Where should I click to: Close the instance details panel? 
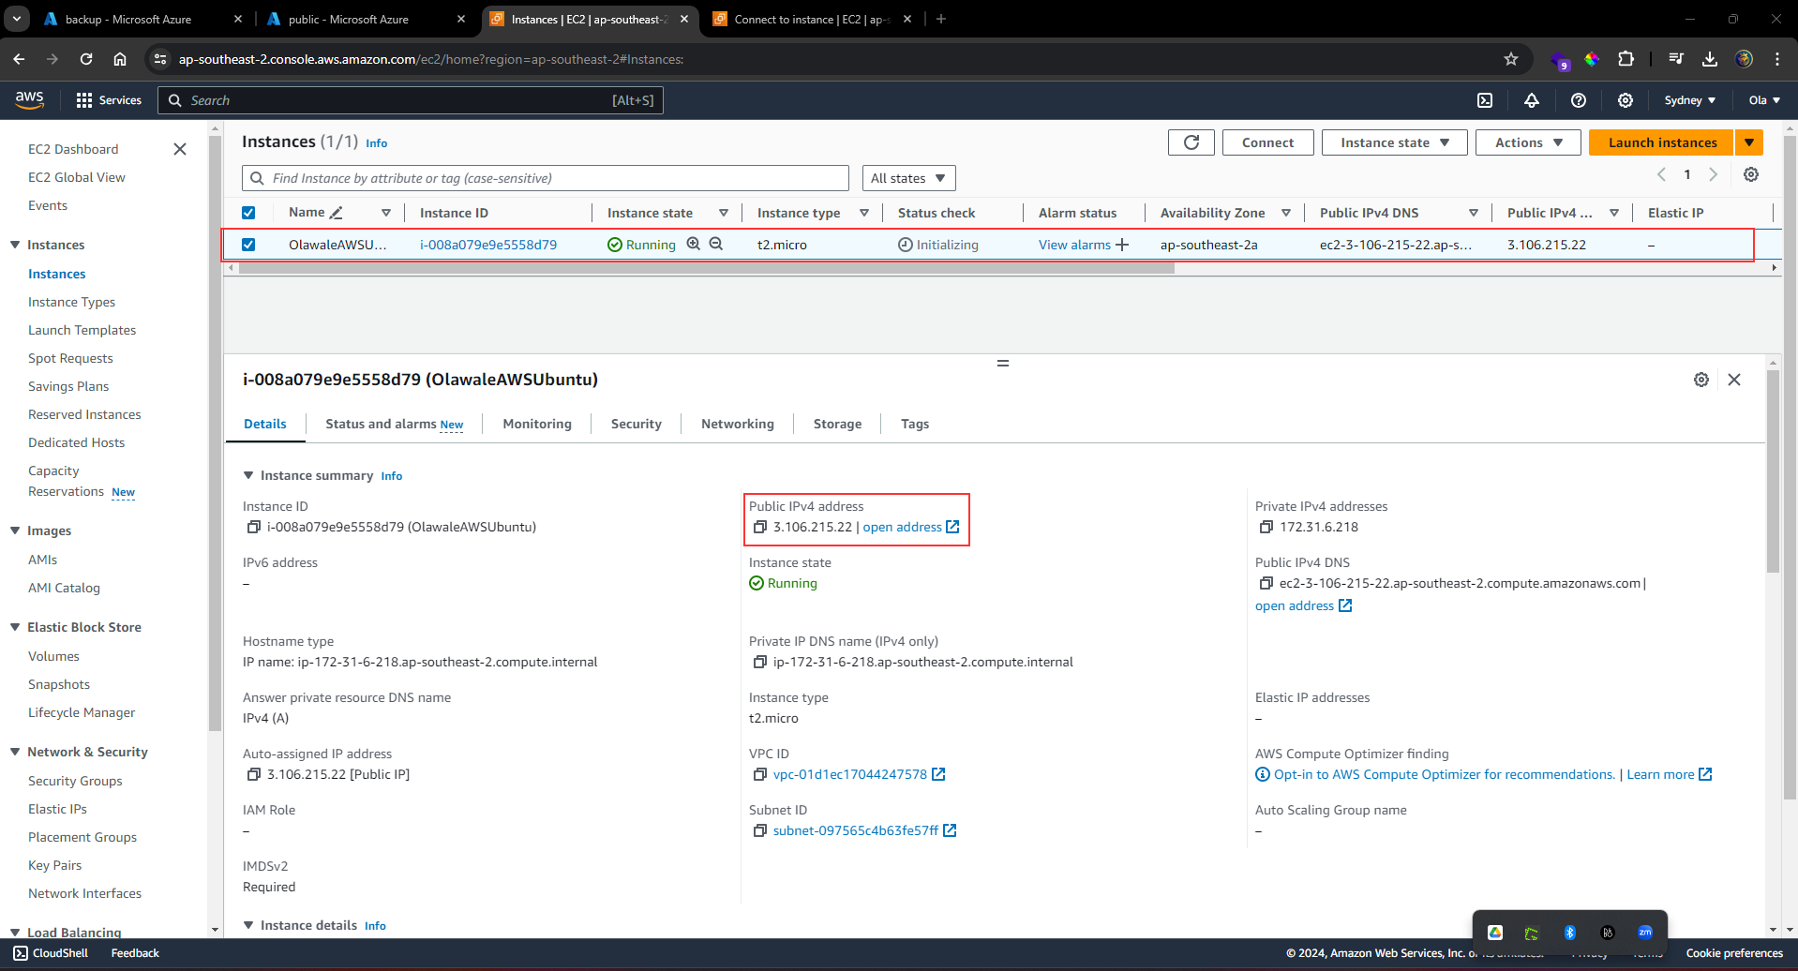[x=1734, y=380]
